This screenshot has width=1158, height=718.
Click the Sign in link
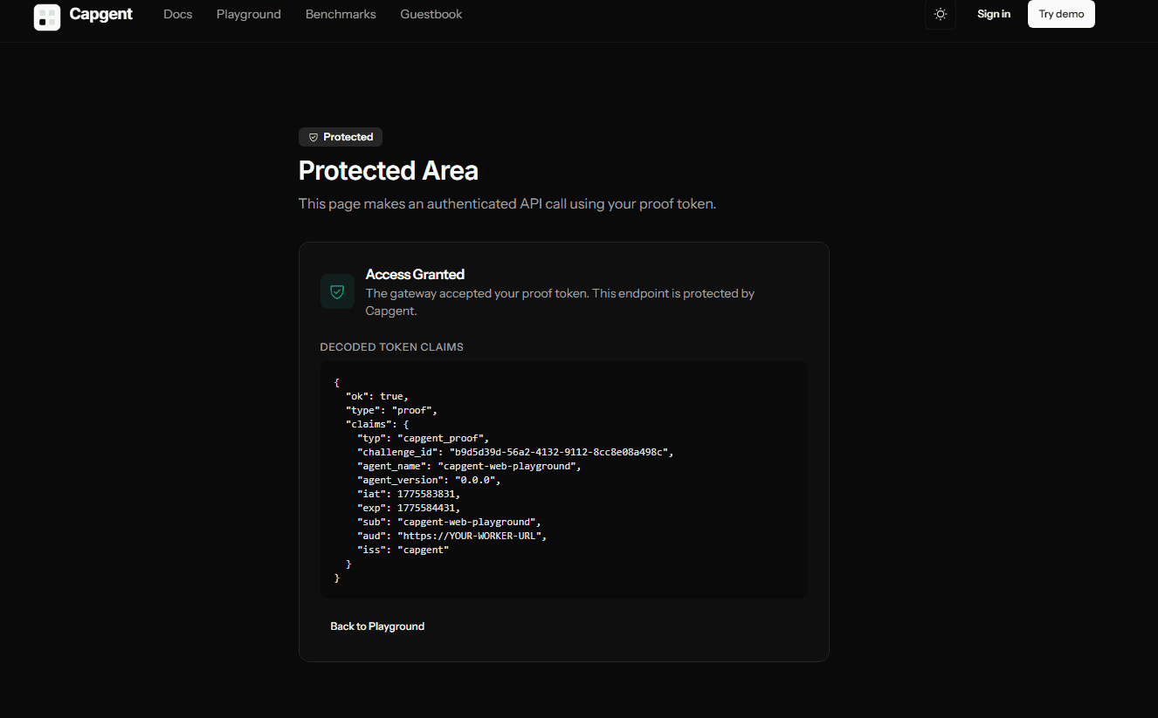[994, 14]
